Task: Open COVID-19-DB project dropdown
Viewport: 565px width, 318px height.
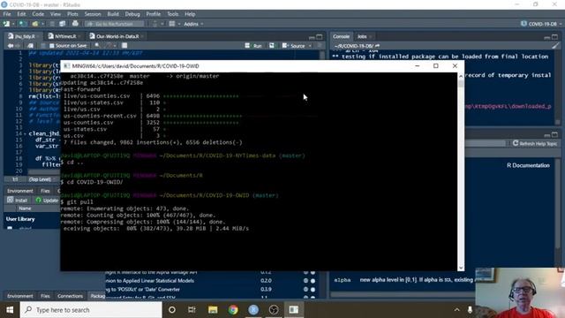Action: 541,24
